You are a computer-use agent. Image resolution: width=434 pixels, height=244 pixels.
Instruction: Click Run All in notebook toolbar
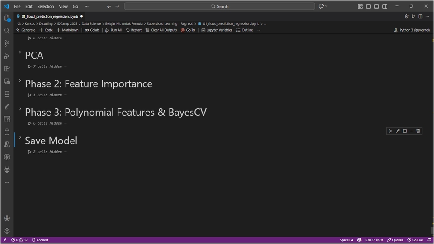(x=113, y=30)
